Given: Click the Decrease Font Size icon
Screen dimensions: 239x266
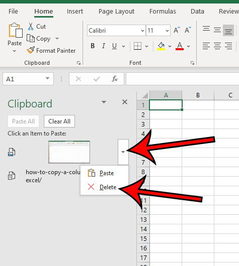Looking at the screenshot, I should pyautogui.click(x=188, y=30).
